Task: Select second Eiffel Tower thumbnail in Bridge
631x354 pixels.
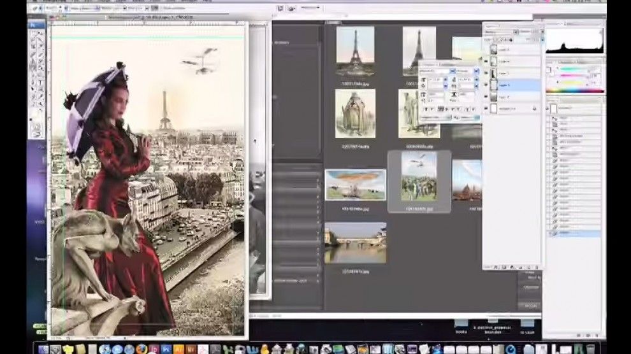Action: tap(419, 51)
